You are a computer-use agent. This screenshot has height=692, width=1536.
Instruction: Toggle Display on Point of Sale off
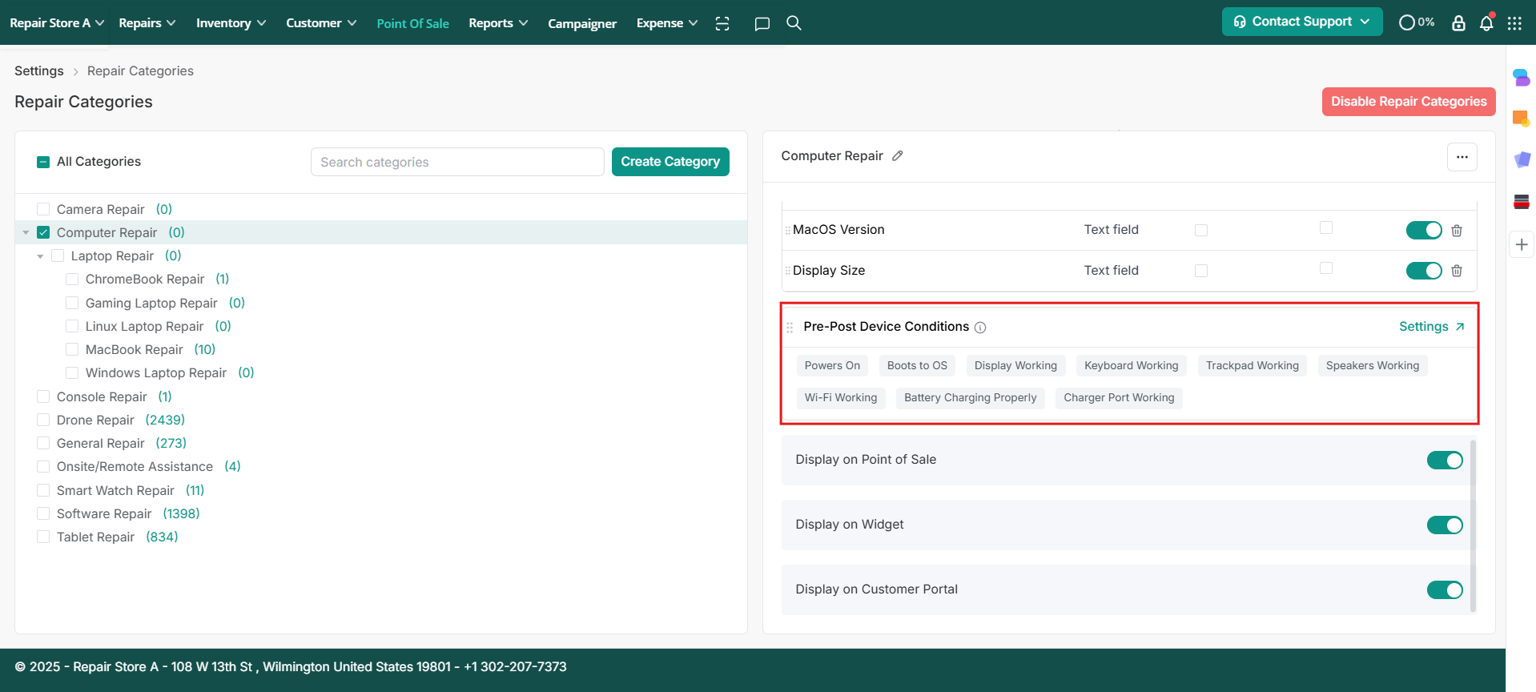(1444, 461)
